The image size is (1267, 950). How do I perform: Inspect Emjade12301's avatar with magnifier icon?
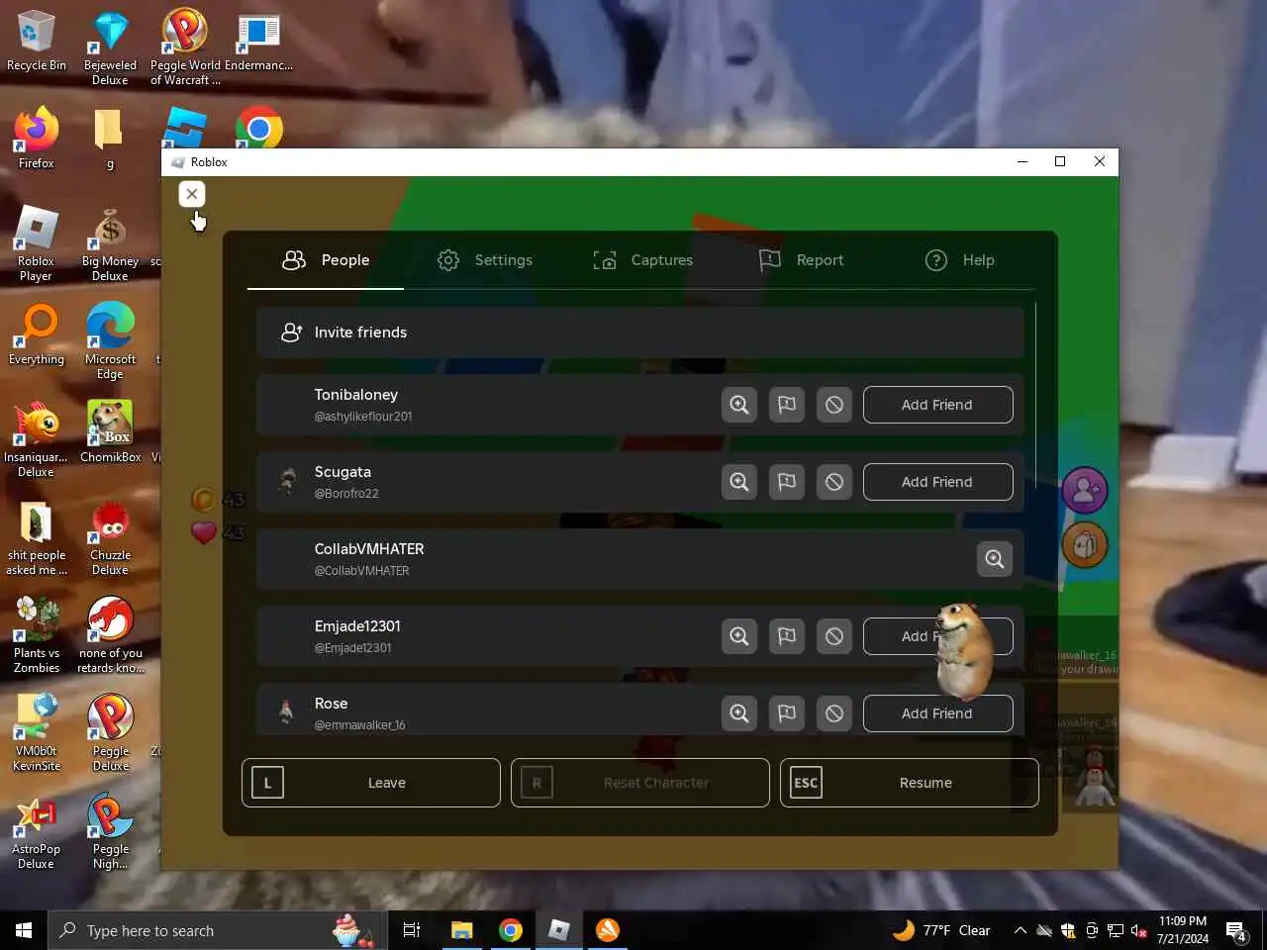pos(739,636)
